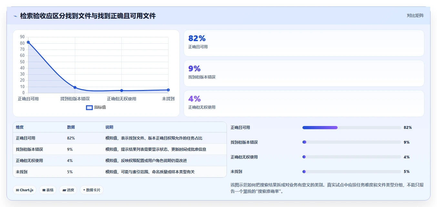Click the 正确但无权使用 x-axis label on chart
Image resolution: width=437 pixels, height=207 pixels.
(122, 99)
